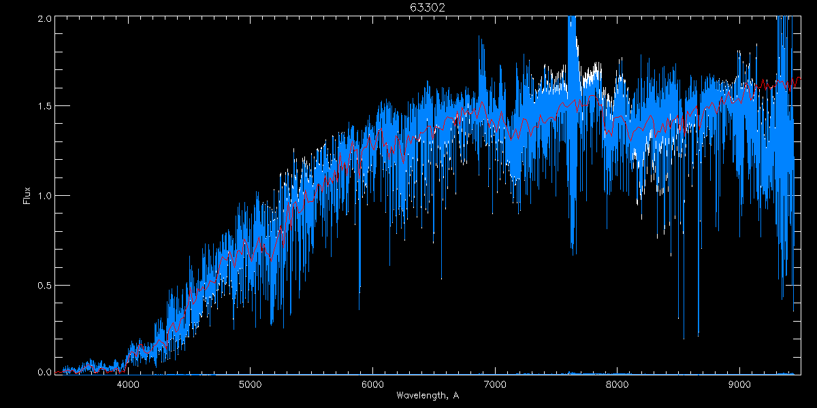Click the 8000 wavelength tick label
Image resolution: width=817 pixels, height=408 pixels.
[617, 384]
